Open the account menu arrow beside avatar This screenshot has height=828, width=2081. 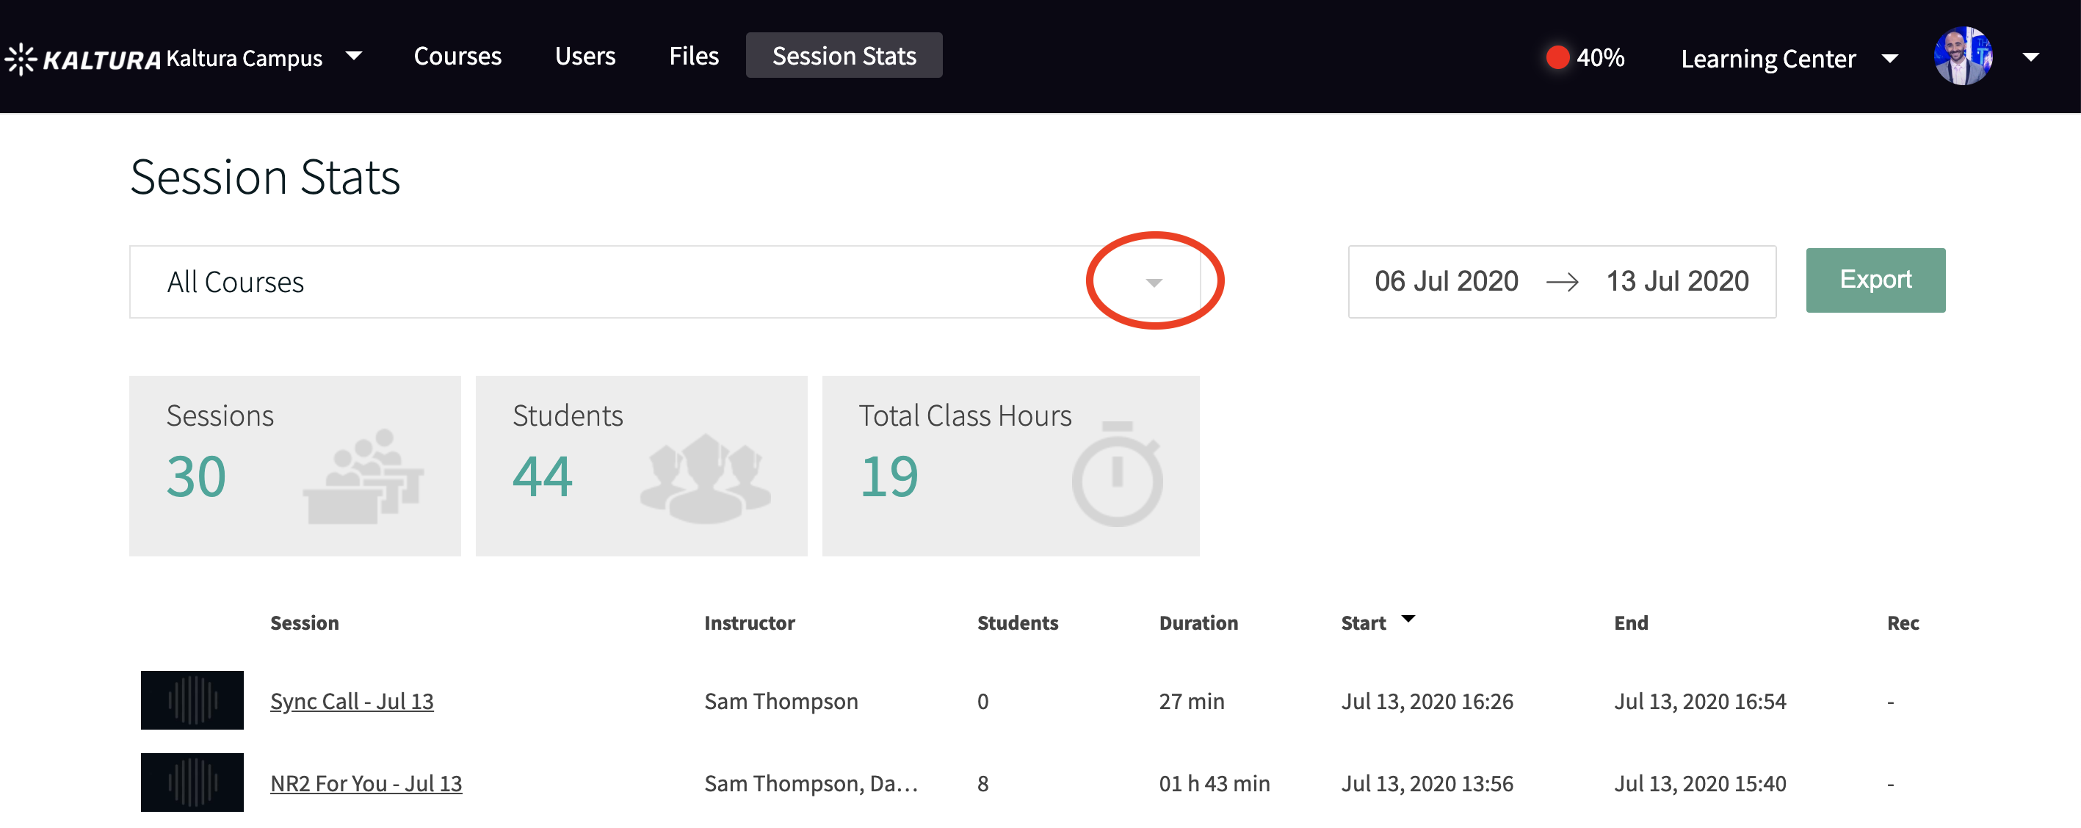pos(2030,57)
